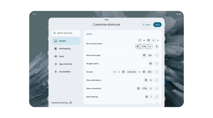Switch to App shortcuts category
213x118 pixels.
click(x=66, y=64)
